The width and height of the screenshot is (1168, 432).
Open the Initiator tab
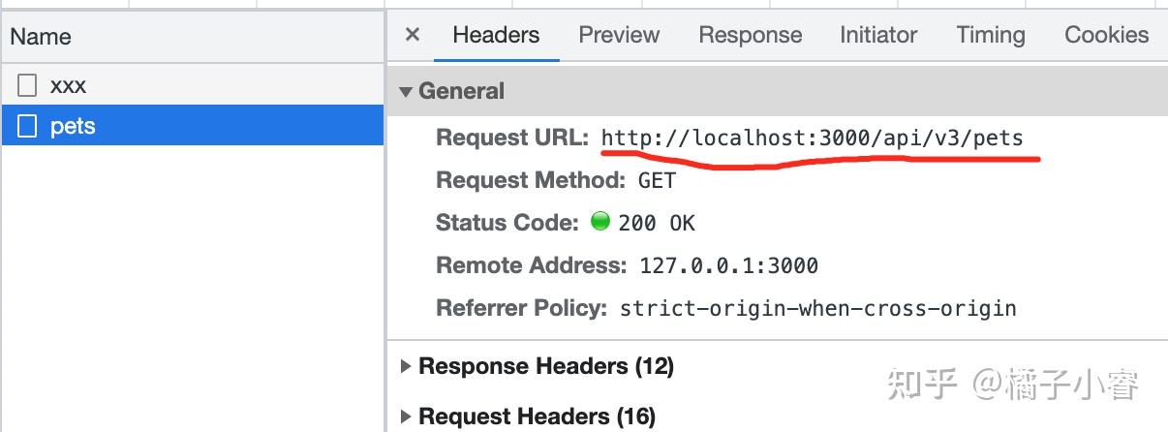[878, 35]
